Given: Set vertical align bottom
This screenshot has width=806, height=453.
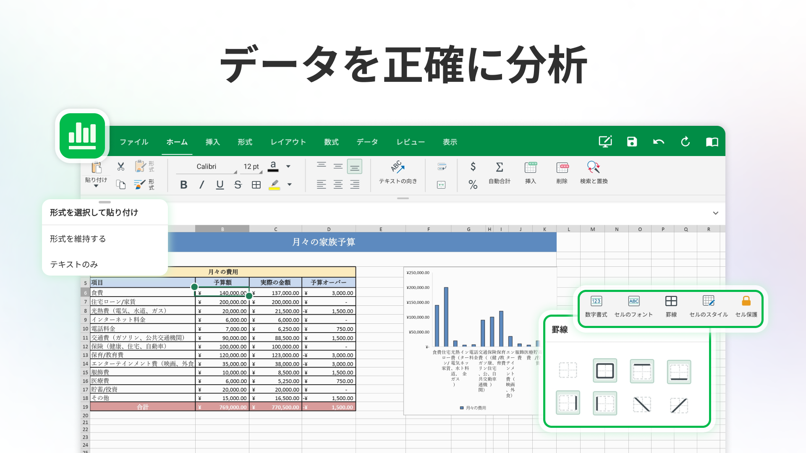Looking at the screenshot, I should pyautogui.click(x=355, y=167).
